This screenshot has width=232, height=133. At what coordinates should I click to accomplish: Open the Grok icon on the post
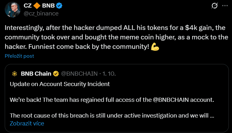[214, 6]
